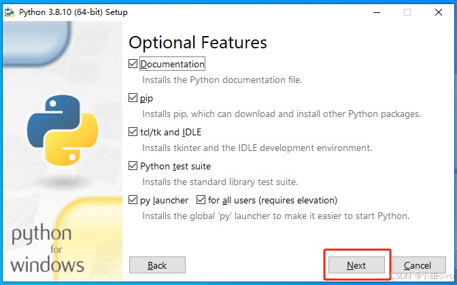
Task: Click the greyed-out maximize button
Action: (407, 12)
